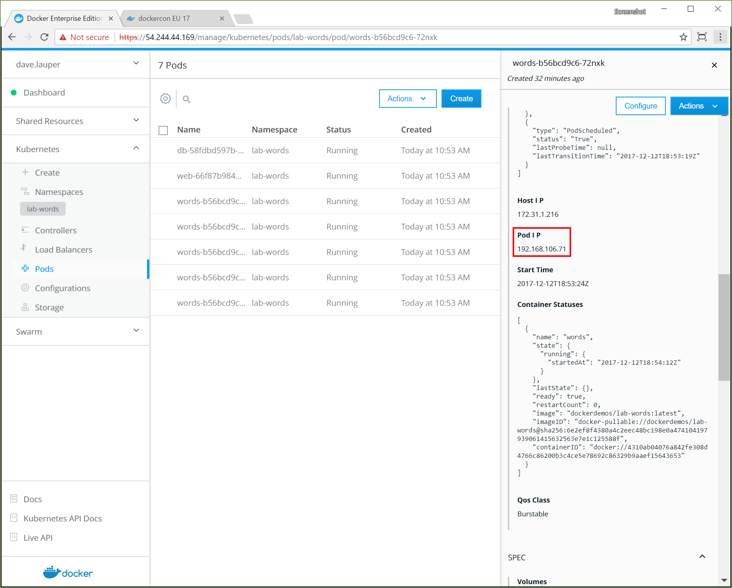Click the plus icon next to Create
This screenshot has height=588, width=732.
[25, 173]
